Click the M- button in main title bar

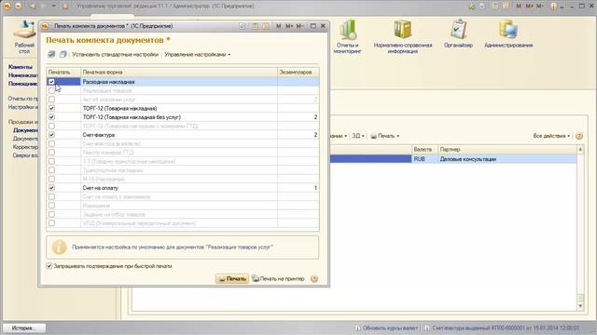tap(540, 7)
